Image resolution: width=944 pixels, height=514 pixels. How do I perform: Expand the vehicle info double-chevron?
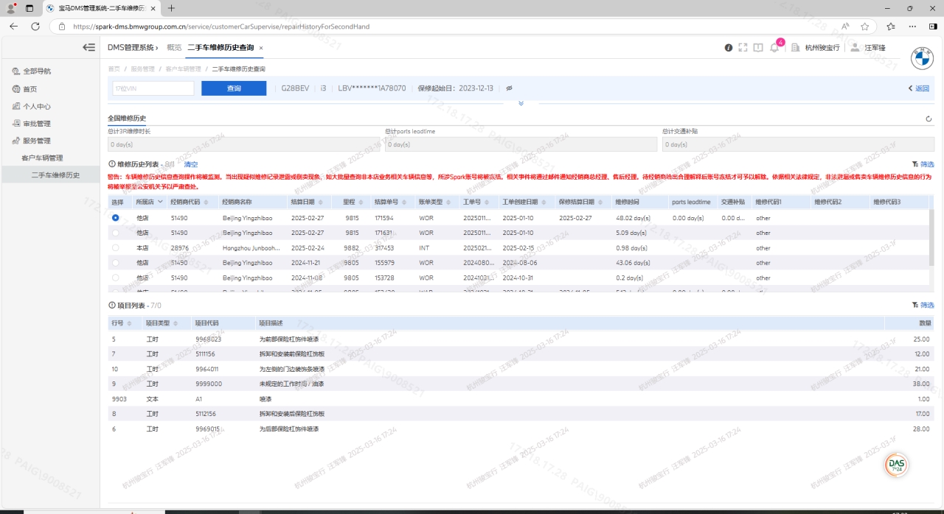coord(521,103)
